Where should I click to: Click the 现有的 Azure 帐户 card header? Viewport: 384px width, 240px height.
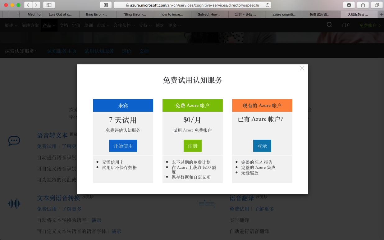pos(262,106)
